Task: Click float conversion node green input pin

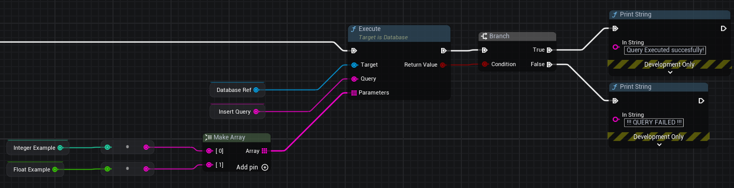Action: (107, 169)
